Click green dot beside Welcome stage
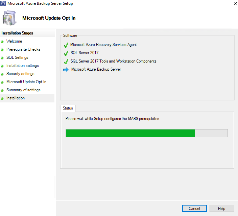 [2, 42]
